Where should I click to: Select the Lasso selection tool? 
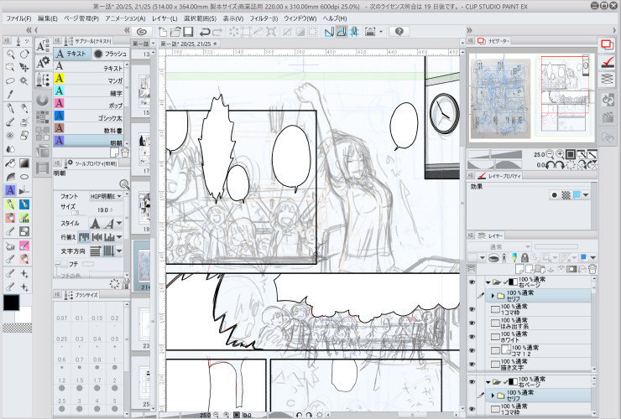(11, 80)
